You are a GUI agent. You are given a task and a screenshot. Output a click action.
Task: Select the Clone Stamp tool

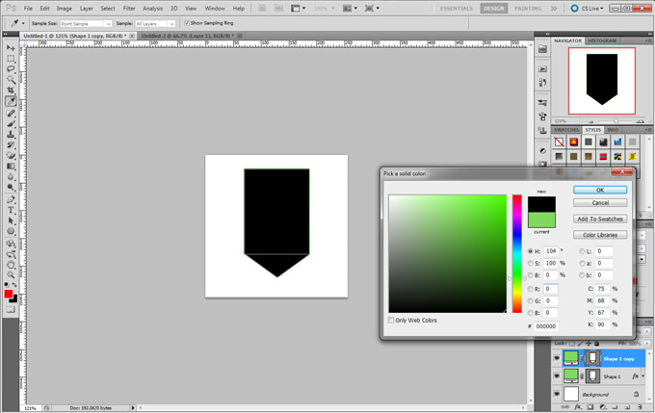11,135
